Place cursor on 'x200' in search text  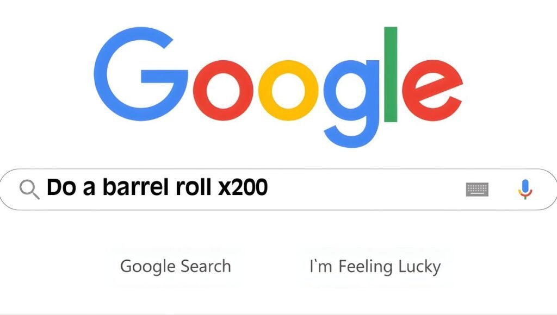coord(243,187)
